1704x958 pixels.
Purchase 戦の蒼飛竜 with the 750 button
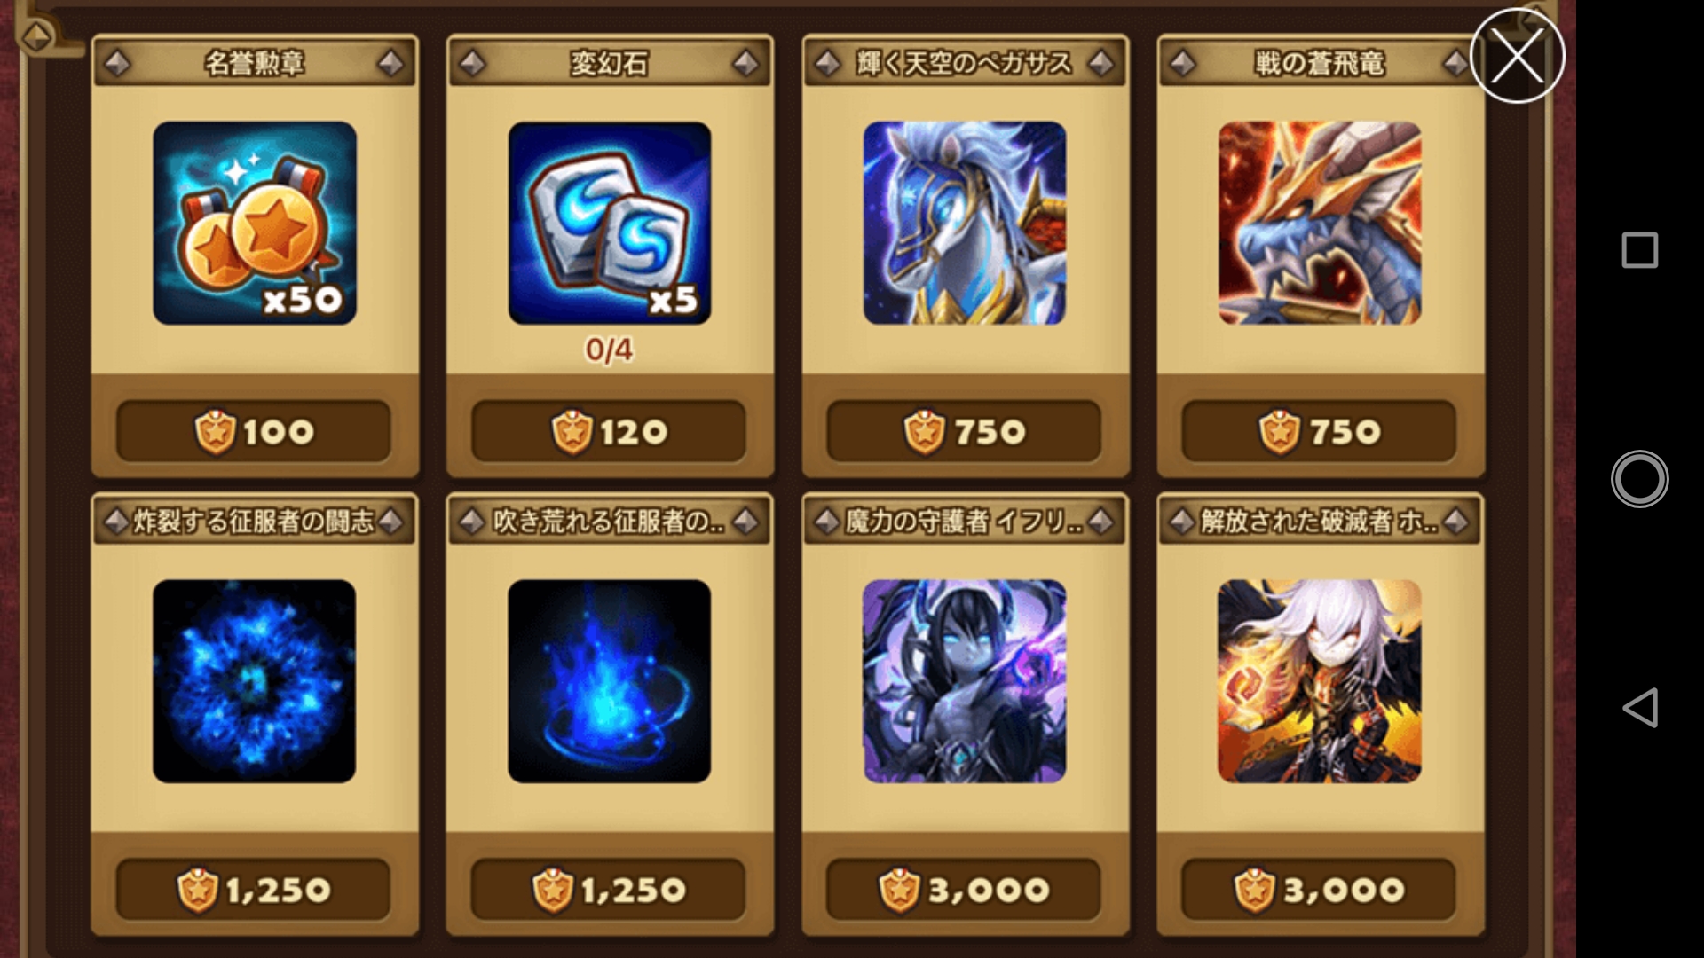1319,431
